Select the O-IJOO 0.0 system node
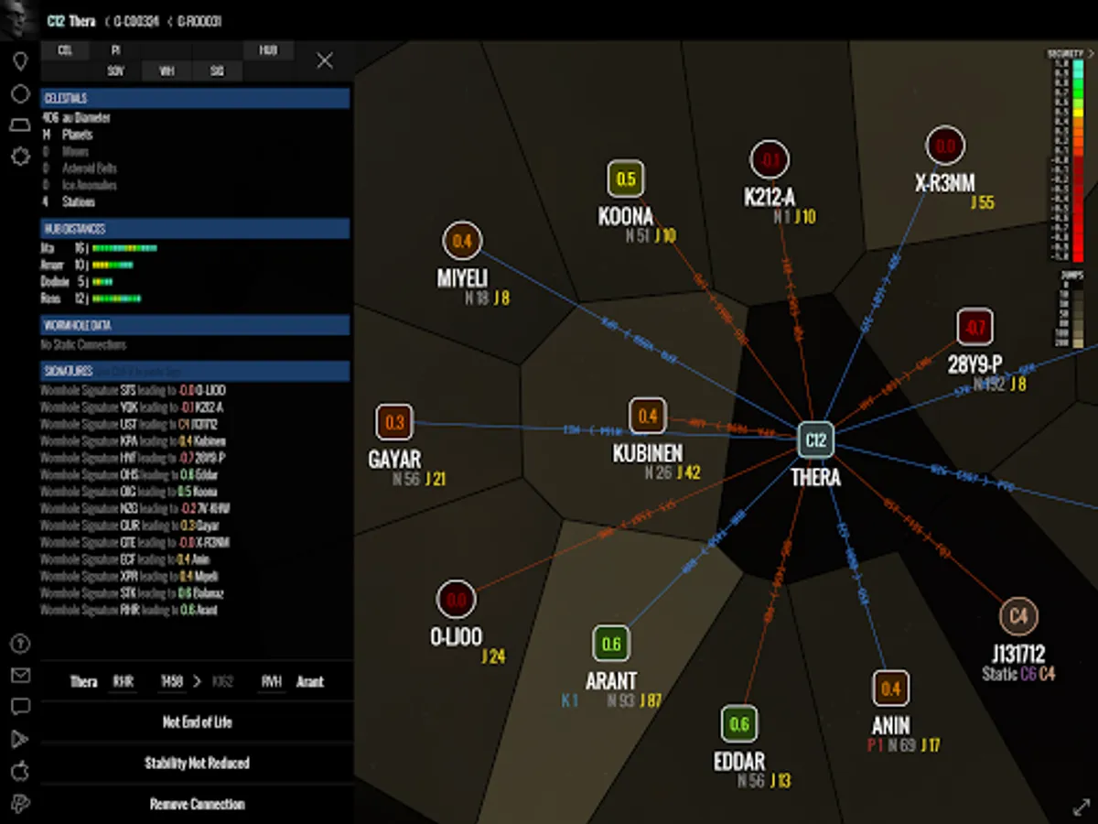This screenshot has width=1098, height=824. pyautogui.click(x=456, y=600)
